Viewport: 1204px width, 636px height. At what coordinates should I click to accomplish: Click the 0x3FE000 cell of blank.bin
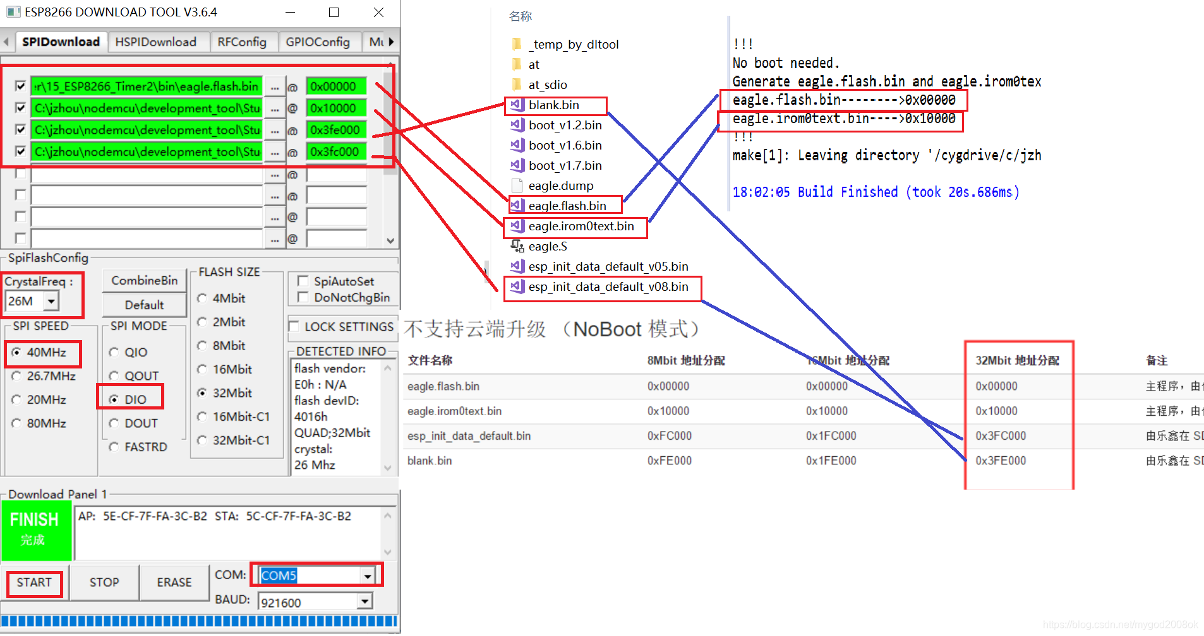(x=1001, y=461)
